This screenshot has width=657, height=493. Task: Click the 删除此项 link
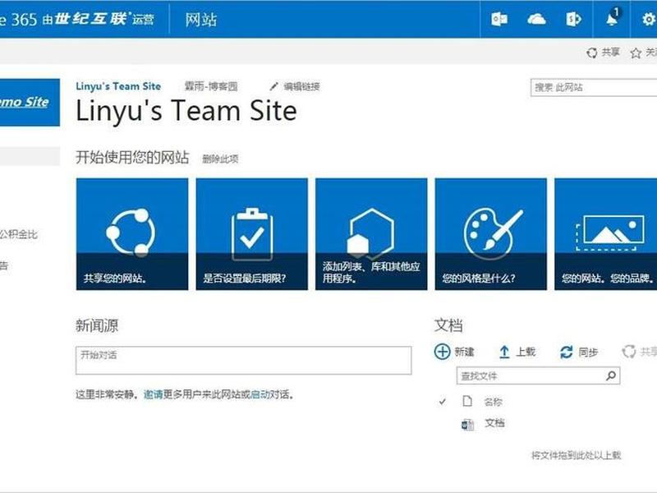click(x=220, y=159)
